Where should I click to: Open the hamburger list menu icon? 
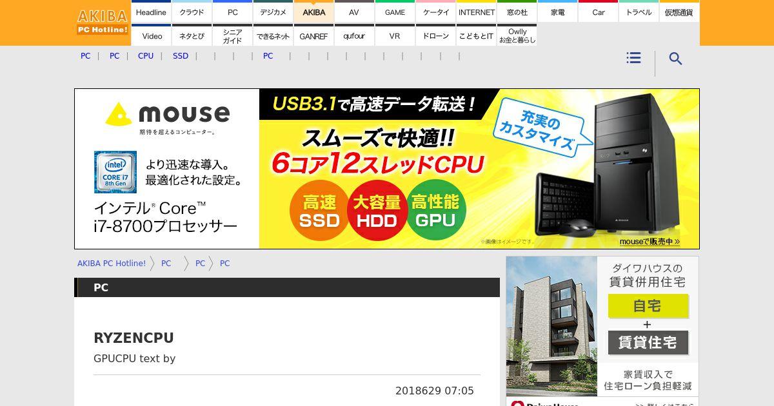click(633, 58)
